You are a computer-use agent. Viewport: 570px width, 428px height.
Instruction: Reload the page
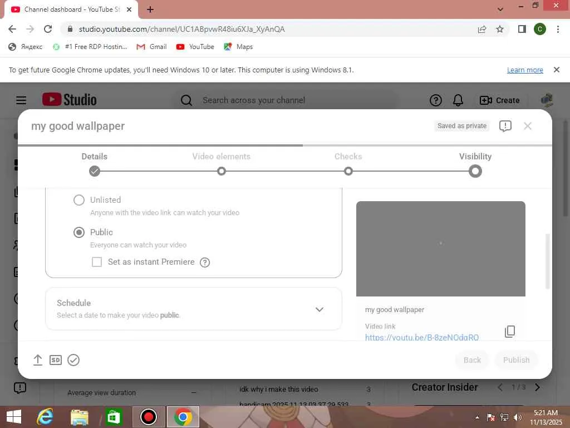coord(48,29)
